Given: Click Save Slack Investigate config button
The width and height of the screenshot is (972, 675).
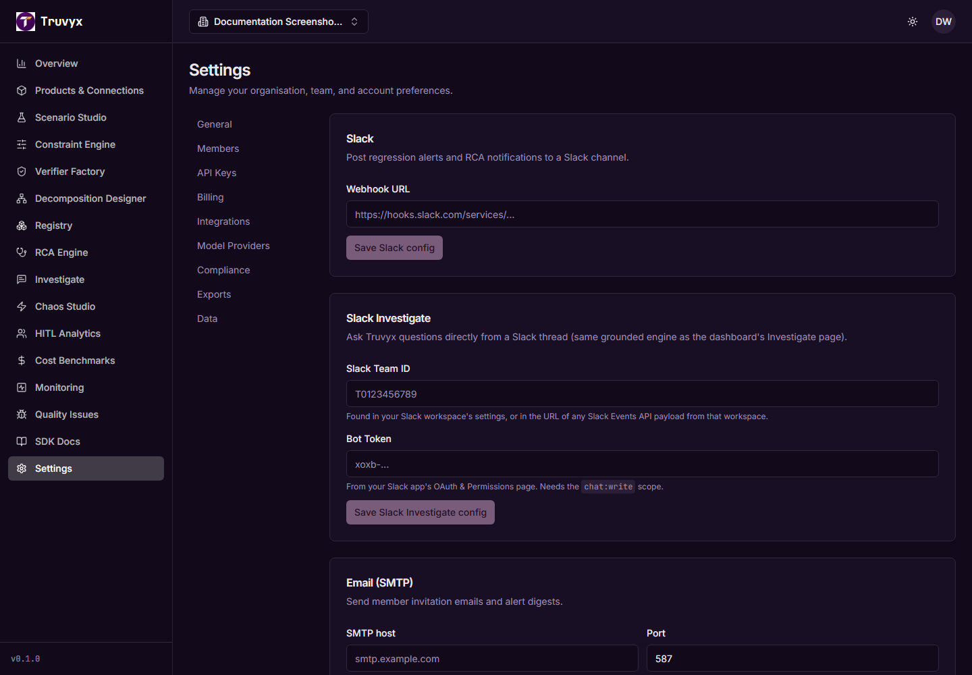Looking at the screenshot, I should click(x=421, y=512).
